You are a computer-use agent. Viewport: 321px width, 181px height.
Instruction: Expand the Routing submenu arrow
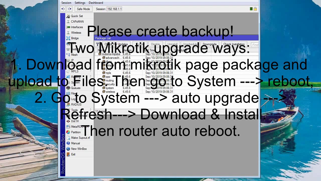pos(91,77)
